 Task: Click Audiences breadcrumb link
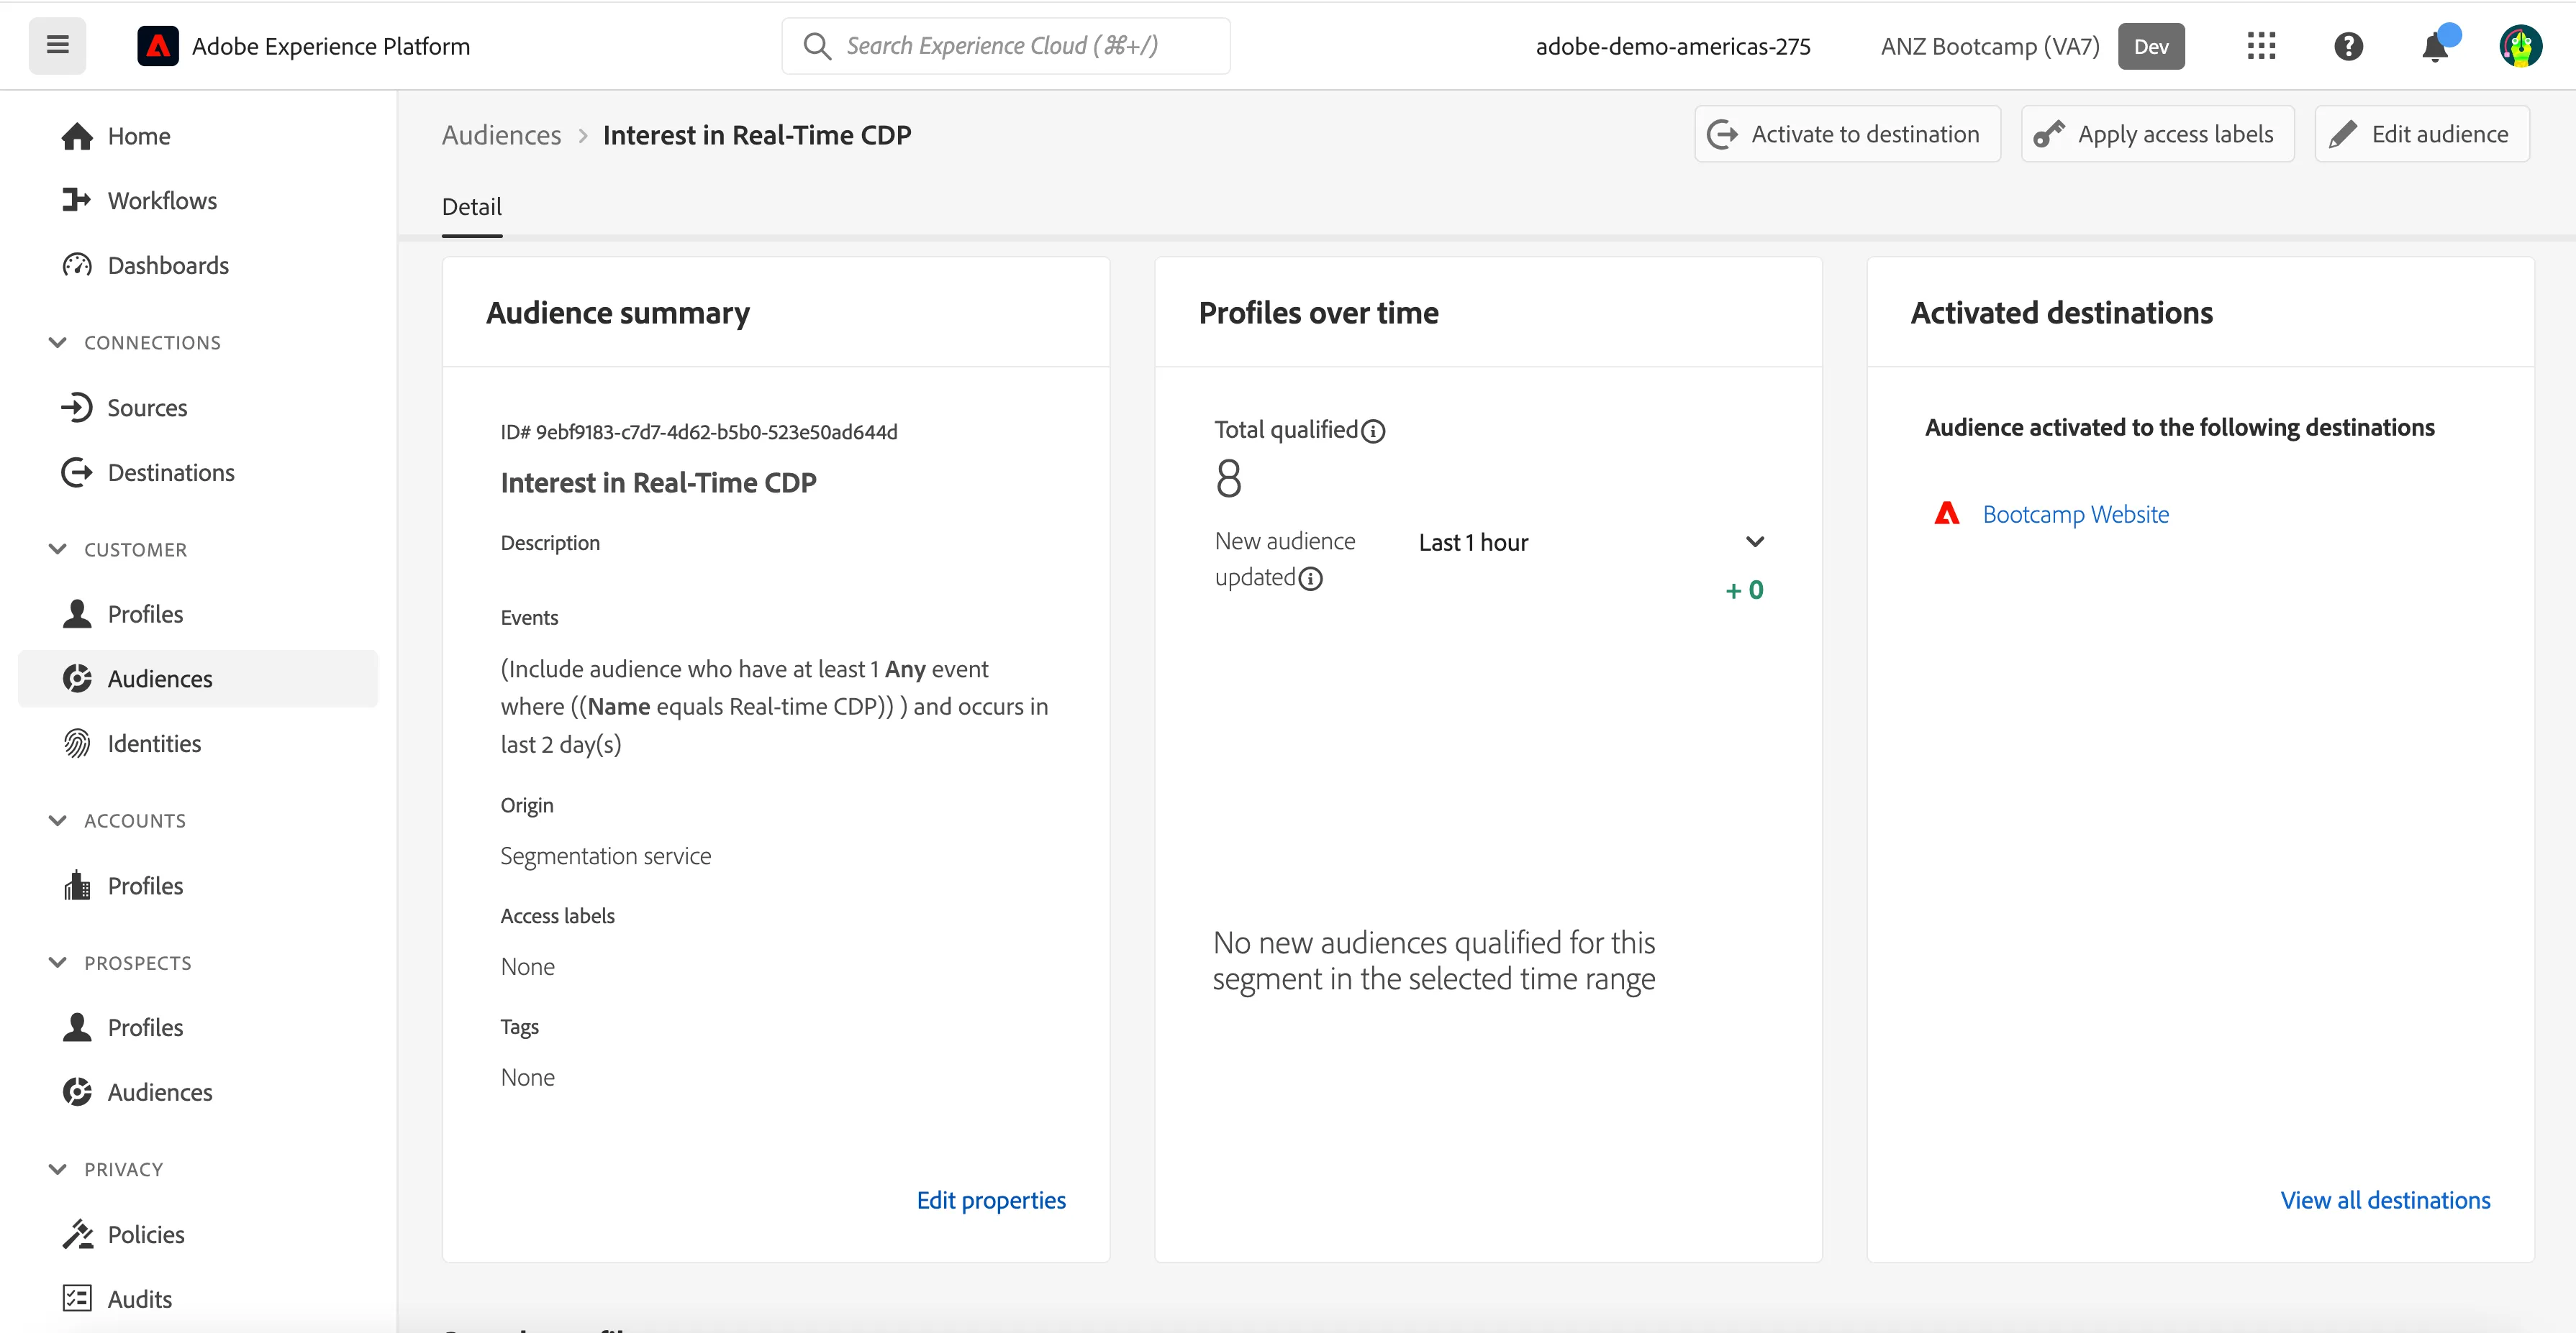click(x=502, y=135)
